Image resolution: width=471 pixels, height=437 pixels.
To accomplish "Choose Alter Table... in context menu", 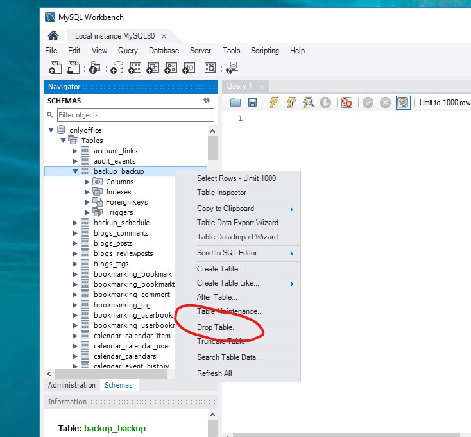I will point(237,297).
